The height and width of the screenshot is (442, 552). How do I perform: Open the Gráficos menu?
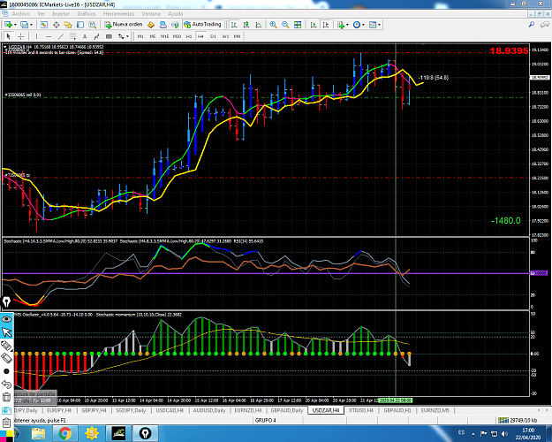(87, 14)
